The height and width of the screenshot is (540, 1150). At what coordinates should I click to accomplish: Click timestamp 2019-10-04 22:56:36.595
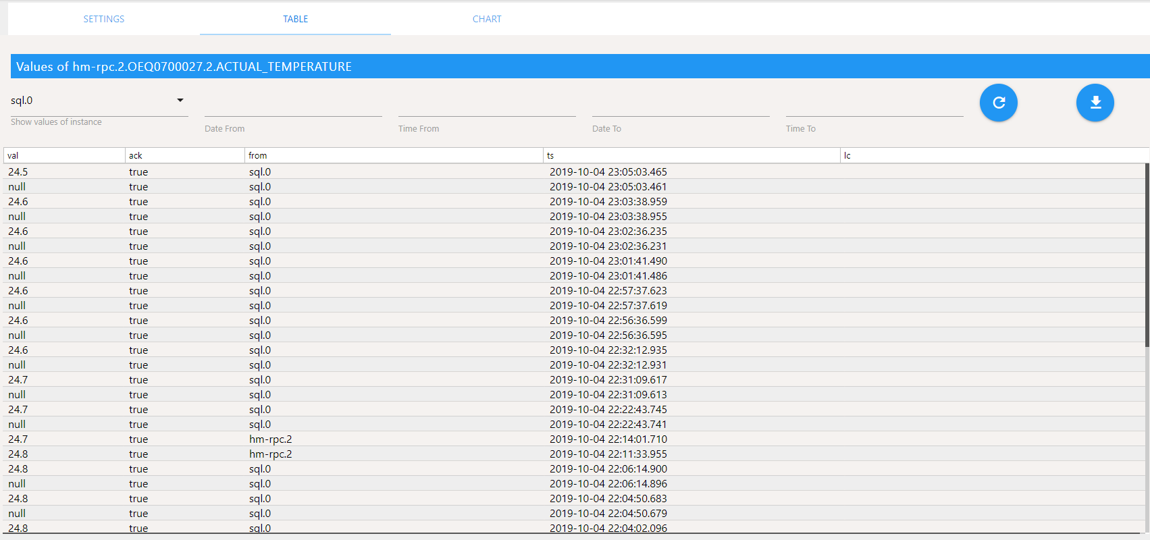click(x=608, y=335)
